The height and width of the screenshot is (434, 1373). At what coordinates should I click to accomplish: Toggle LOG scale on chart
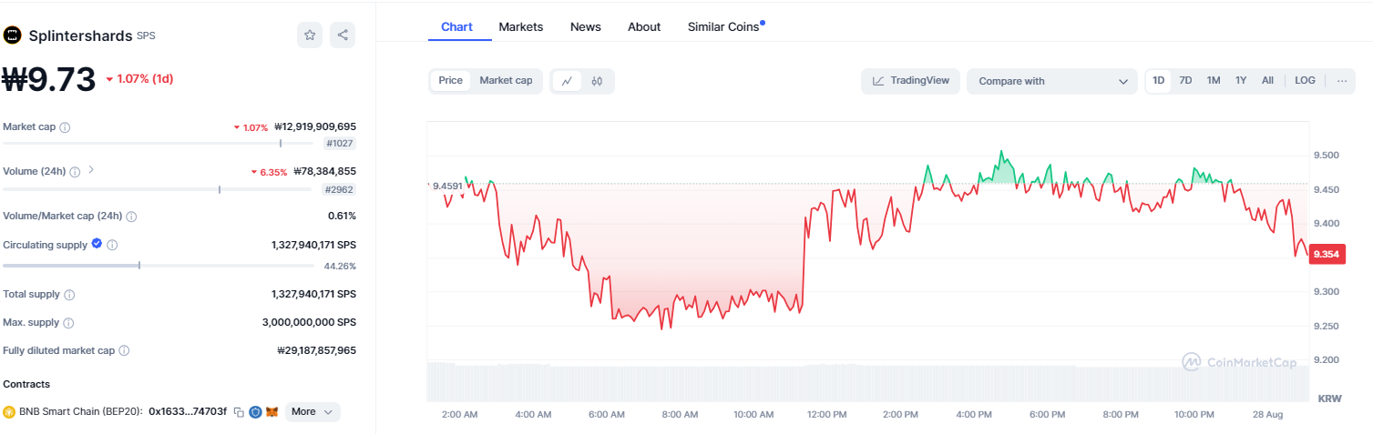pyautogui.click(x=1305, y=81)
